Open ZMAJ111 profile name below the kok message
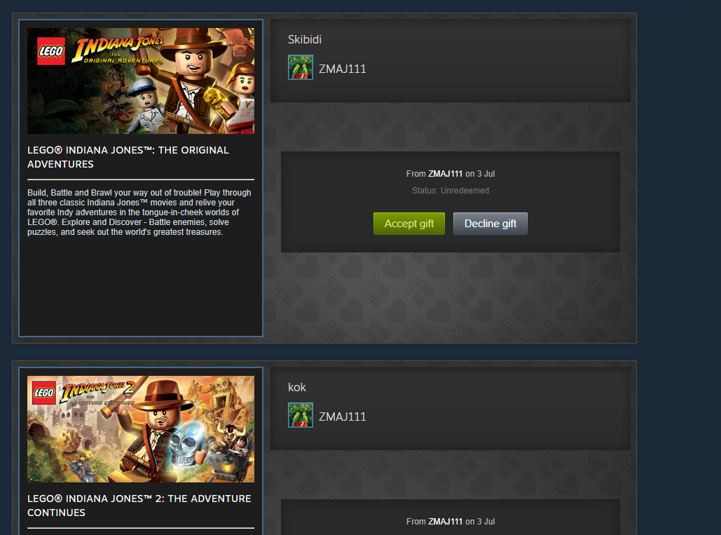Viewport: 721px width, 535px height. (x=343, y=417)
